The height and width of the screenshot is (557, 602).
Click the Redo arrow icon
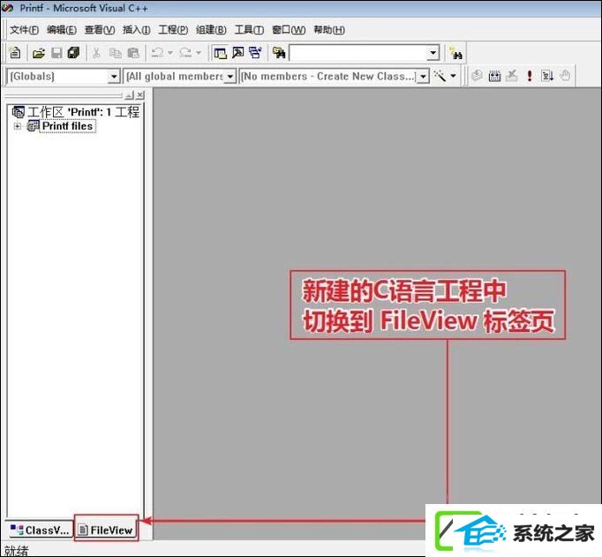(x=185, y=53)
